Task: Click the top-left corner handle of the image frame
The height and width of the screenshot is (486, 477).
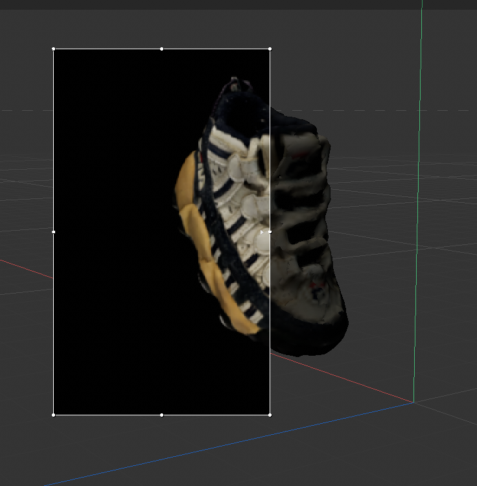Action: point(54,49)
